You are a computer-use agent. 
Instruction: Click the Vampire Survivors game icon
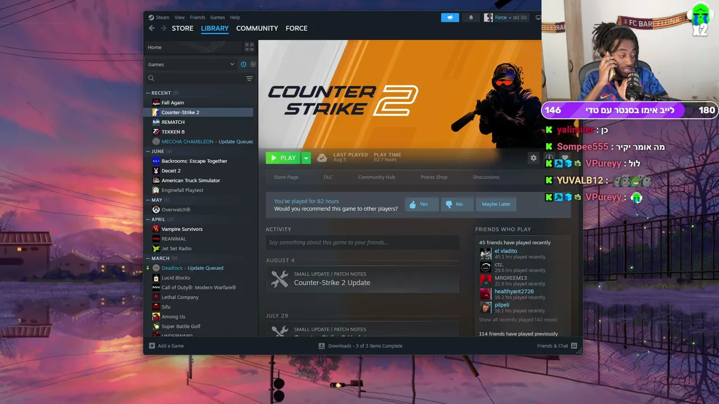156,229
